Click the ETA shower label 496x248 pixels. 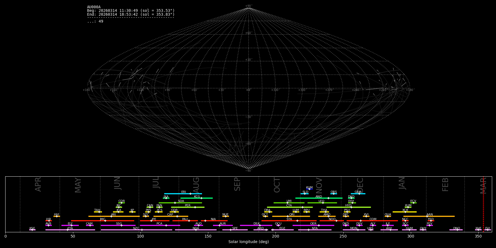(70, 228)
